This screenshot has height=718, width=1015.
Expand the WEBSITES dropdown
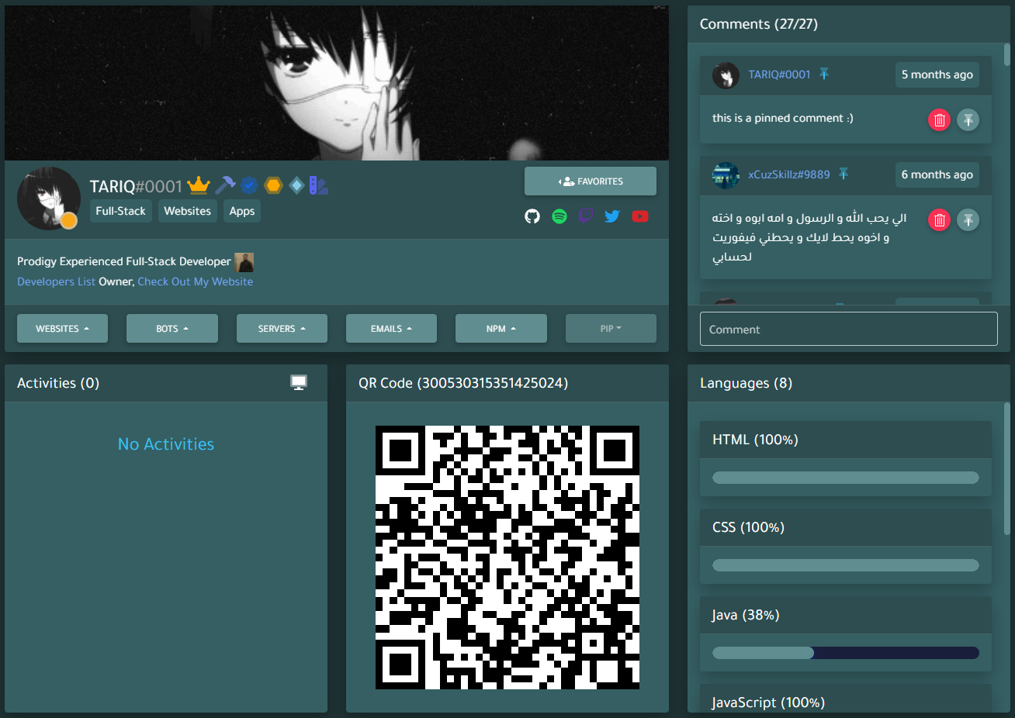tap(62, 329)
